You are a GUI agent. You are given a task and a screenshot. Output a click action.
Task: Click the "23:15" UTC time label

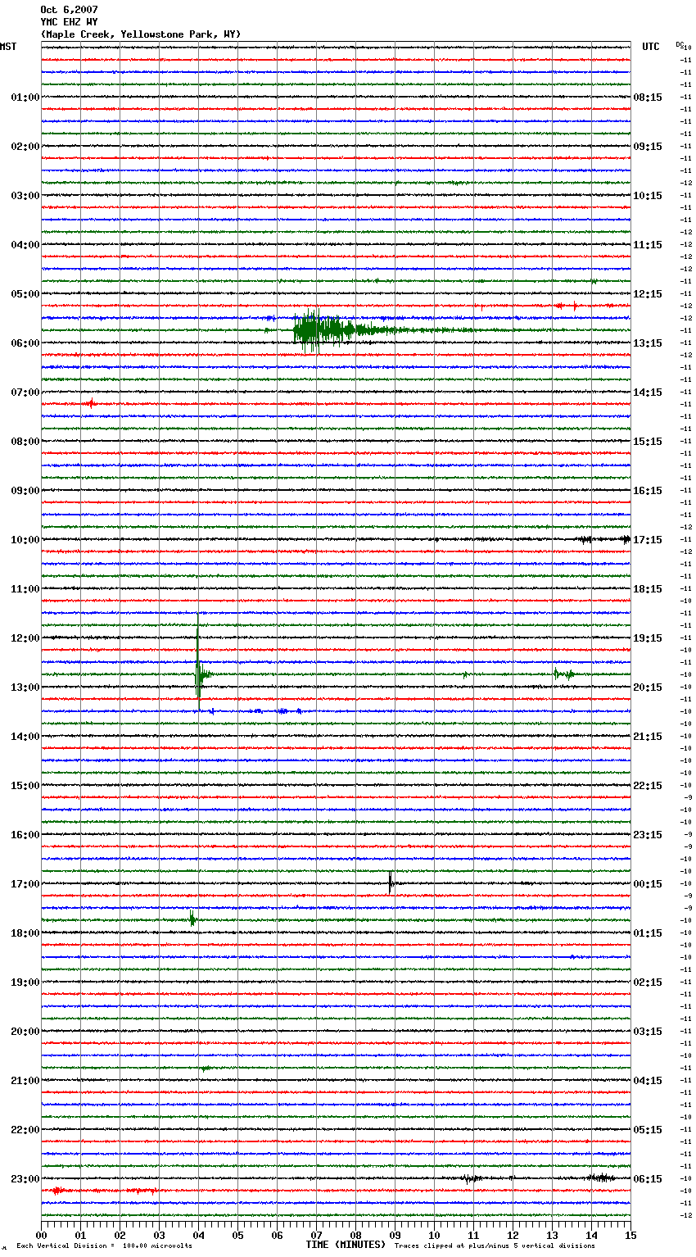(x=648, y=835)
